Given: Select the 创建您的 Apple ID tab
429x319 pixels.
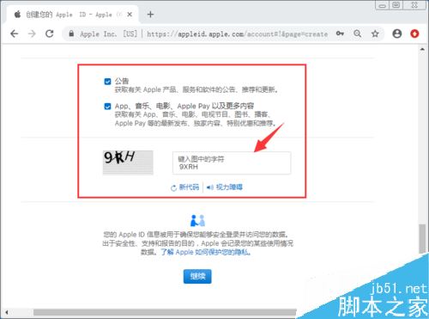Looking at the screenshot, I should (x=71, y=15).
